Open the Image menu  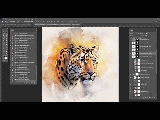(x=9, y=19)
